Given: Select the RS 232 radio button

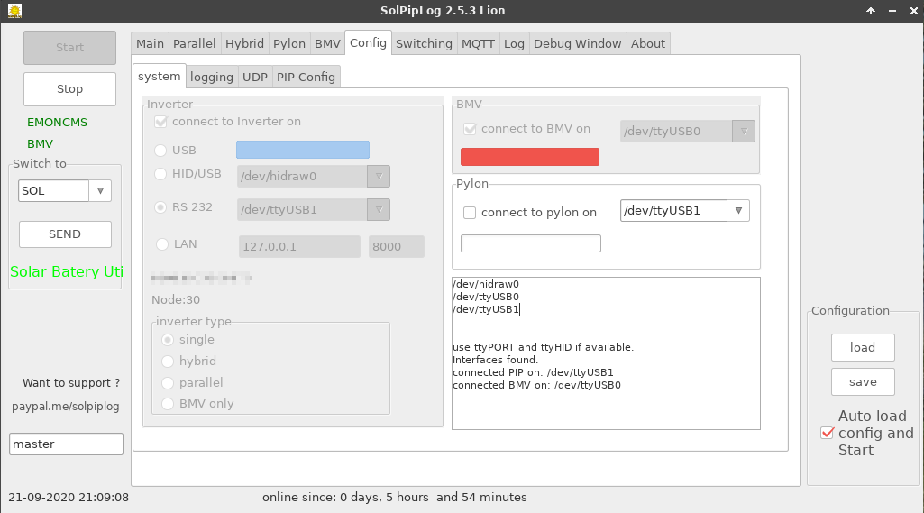Looking at the screenshot, I should pyautogui.click(x=160, y=207).
